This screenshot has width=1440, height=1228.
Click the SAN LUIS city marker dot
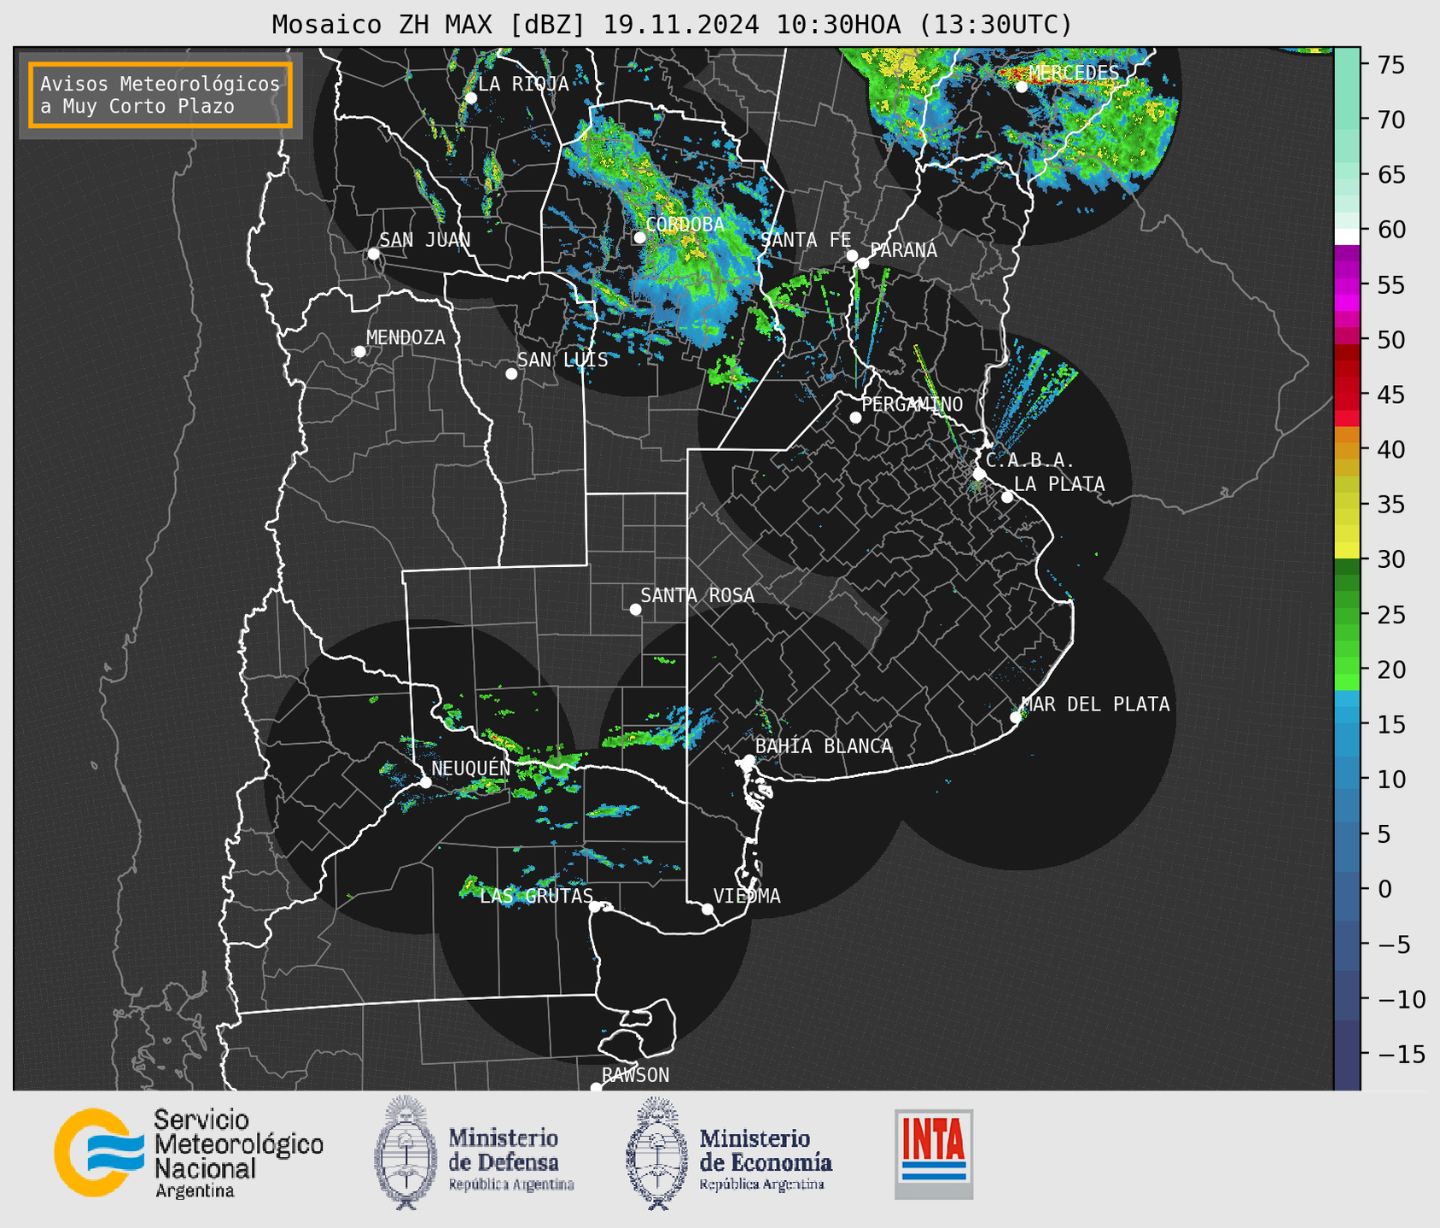[511, 374]
